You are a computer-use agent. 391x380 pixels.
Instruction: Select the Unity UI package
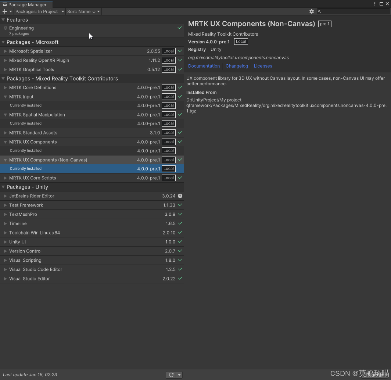pyautogui.click(x=92, y=242)
